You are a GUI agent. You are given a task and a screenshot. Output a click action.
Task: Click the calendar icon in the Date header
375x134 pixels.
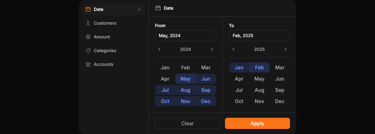pos(158,8)
